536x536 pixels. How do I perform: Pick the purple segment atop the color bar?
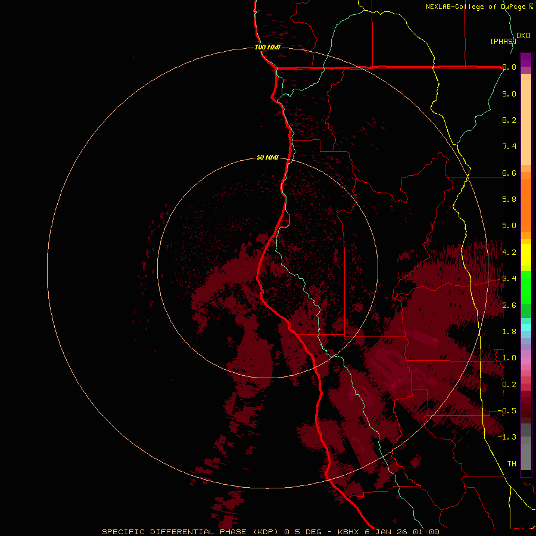526,60
